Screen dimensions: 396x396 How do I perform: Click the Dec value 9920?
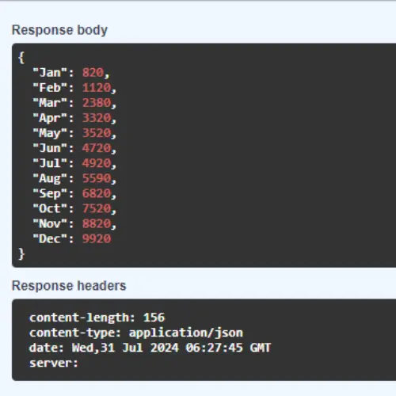(97, 239)
